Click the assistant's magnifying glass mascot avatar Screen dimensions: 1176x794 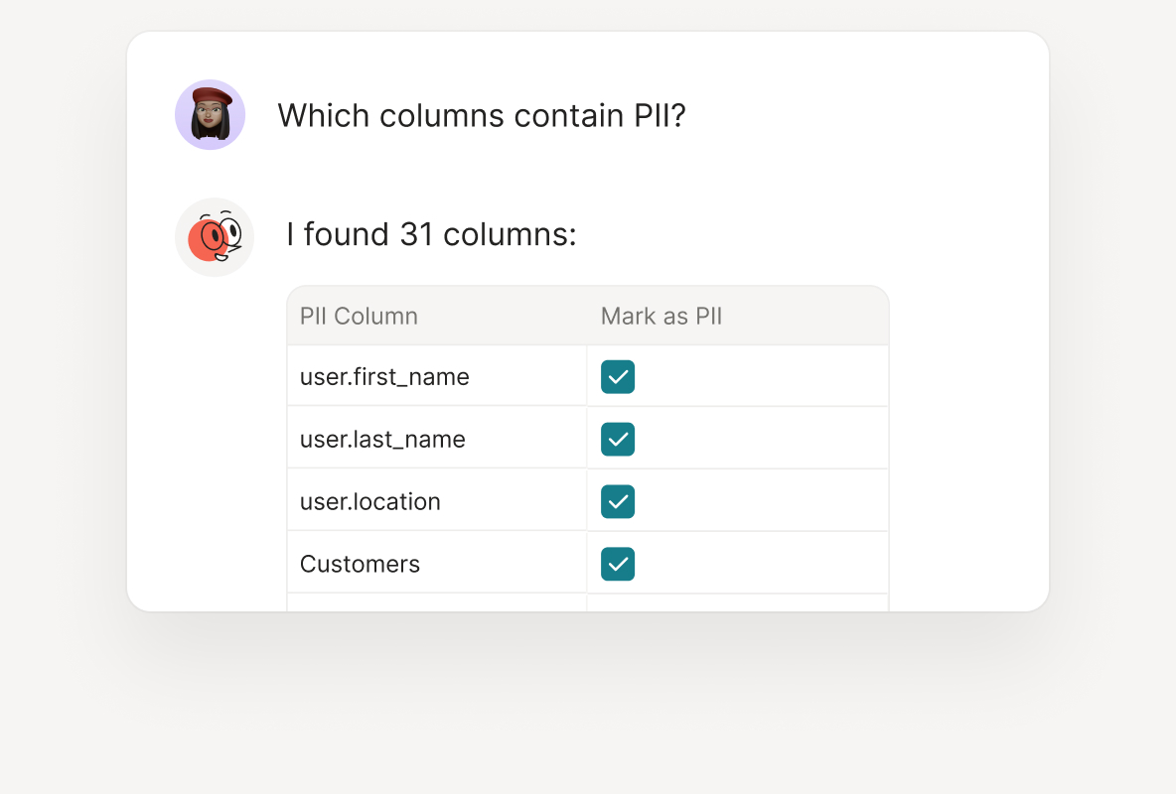coord(215,236)
